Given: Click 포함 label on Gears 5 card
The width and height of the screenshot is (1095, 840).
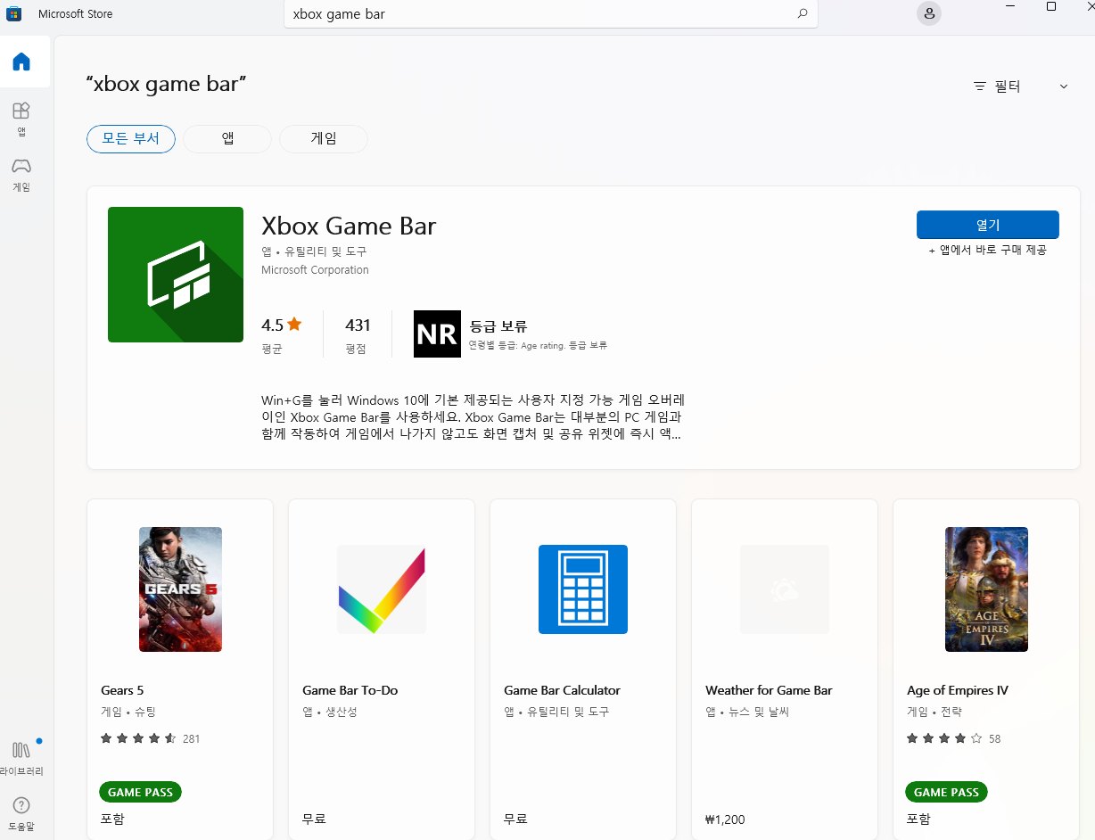Looking at the screenshot, I should (x=112, y=819).
